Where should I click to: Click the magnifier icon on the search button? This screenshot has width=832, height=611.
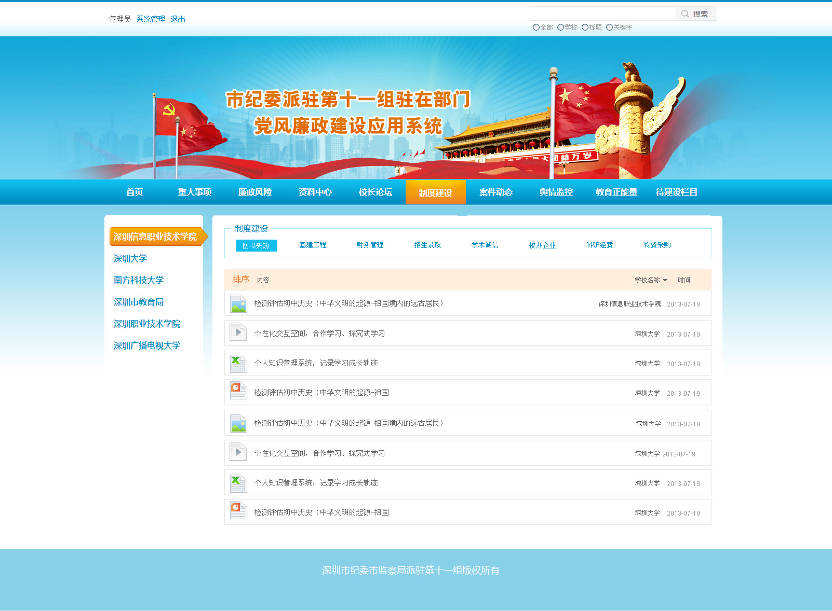(x=685, y=14)
